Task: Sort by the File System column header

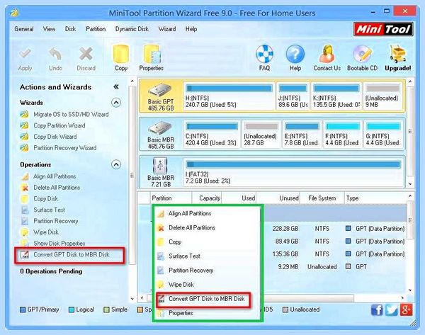Action: click(322, 198)
